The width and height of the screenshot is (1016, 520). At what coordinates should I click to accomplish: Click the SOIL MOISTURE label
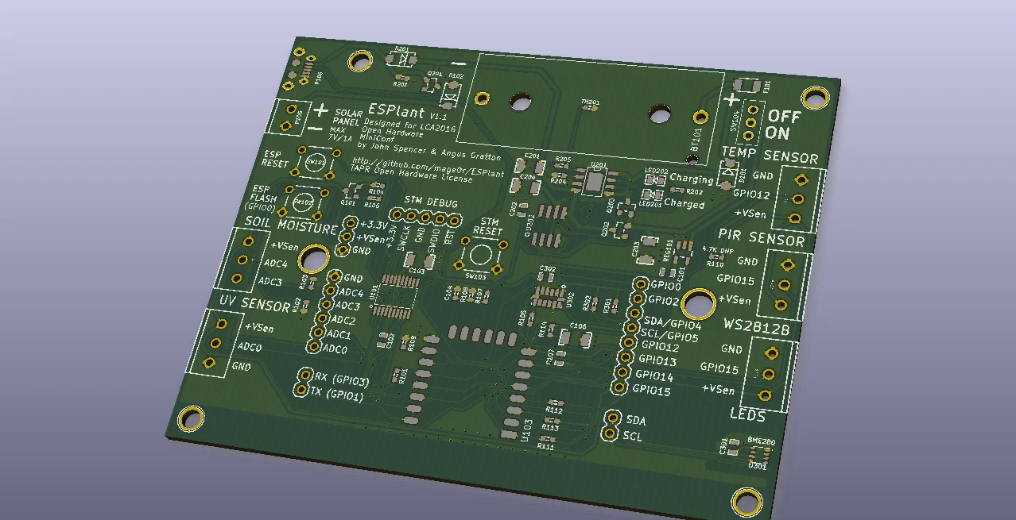point(291,225)
